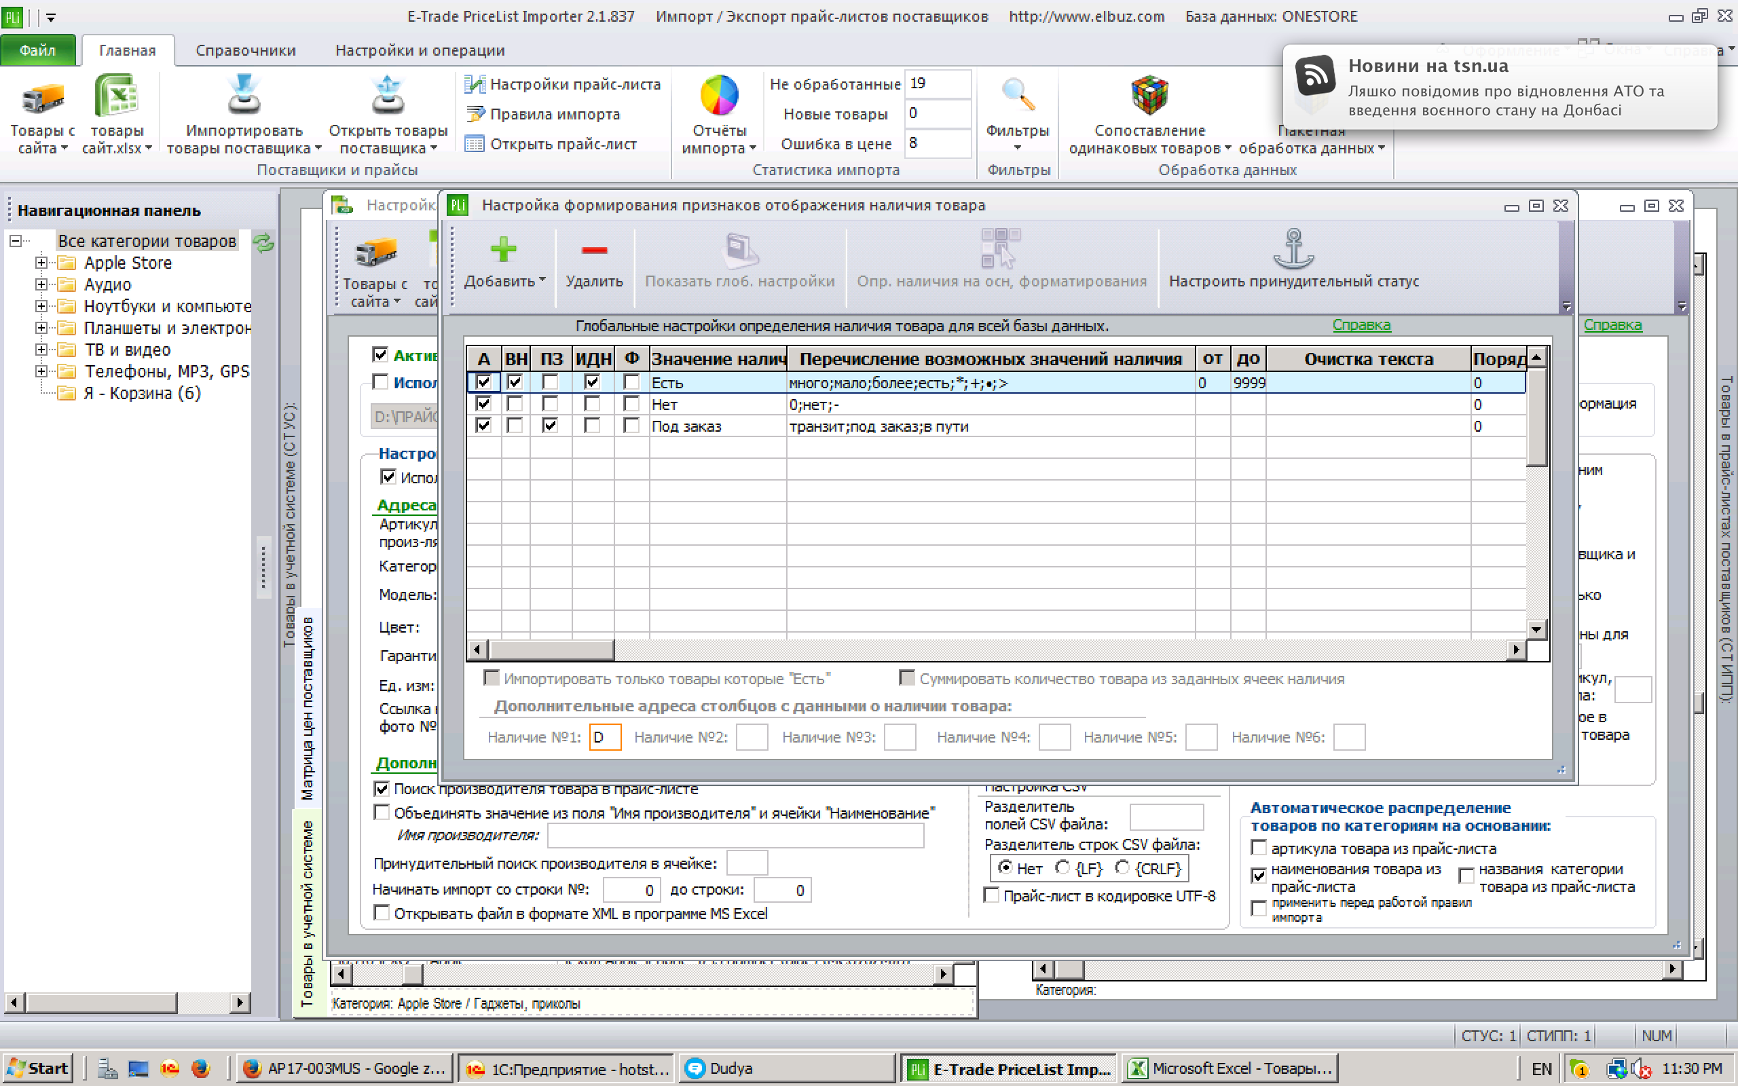
Task: Click the show desktop icon in quick launch
Action: (138, 1069)
